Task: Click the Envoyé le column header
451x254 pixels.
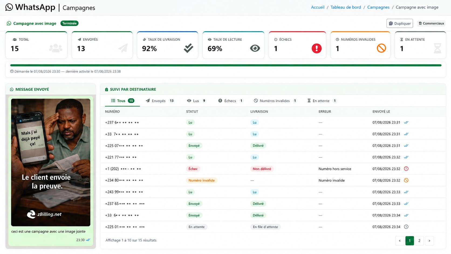Action: click(x=381, y=111)
